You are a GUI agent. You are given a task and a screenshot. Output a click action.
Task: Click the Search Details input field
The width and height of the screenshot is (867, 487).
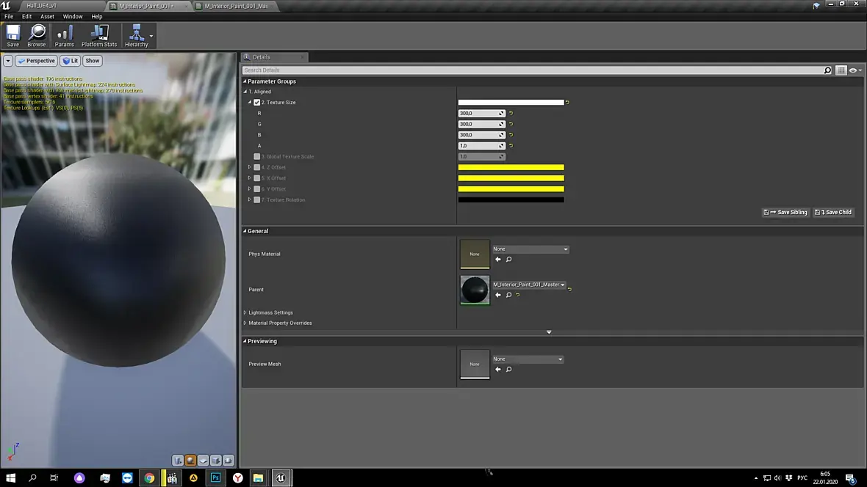click(x=533, y=70)
